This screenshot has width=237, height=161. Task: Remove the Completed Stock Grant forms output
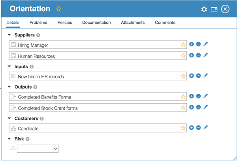[198, 107]
